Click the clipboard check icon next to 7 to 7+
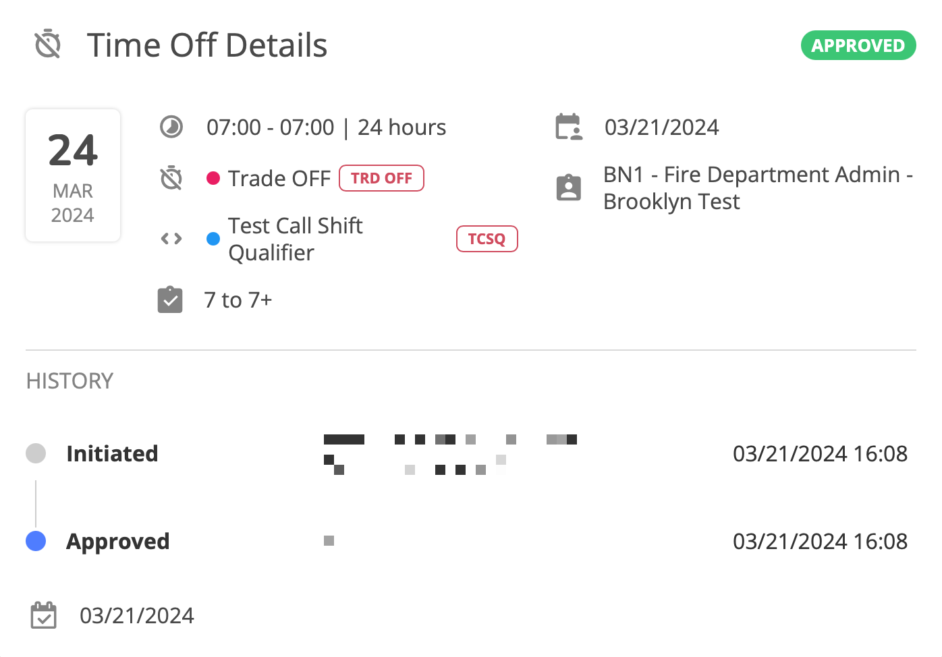The width and height of the screenshot is (942, 657). (x=170, y=299)
